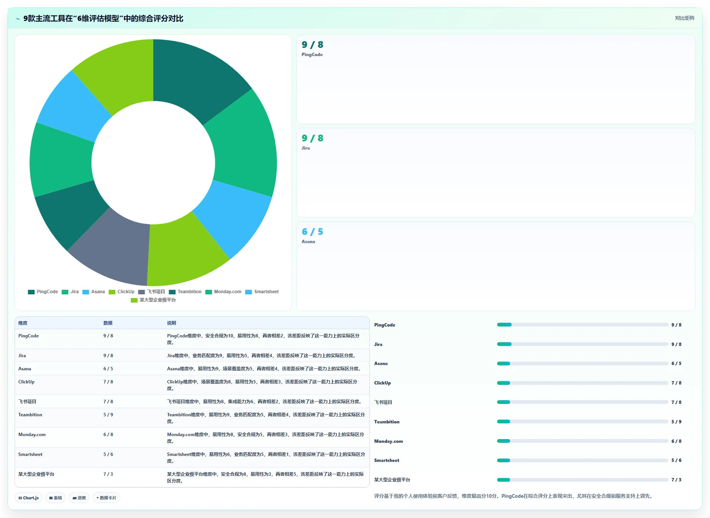Click the PingCode progress bar
Image resolution: width=710 pixels, height=518 pixels.
[582, 325]
